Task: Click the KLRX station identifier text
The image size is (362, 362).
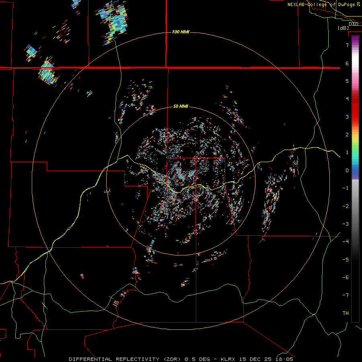Action: (228, 359)
